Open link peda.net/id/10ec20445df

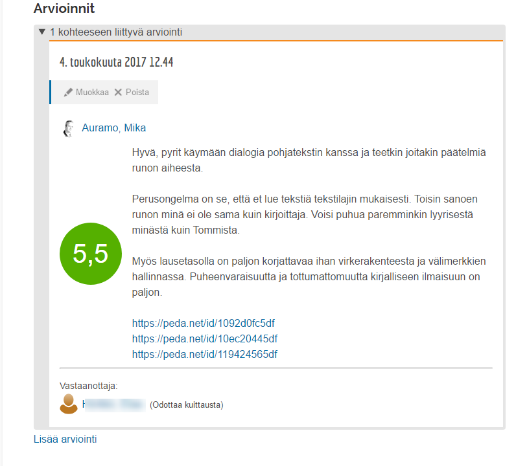point(205,338)
